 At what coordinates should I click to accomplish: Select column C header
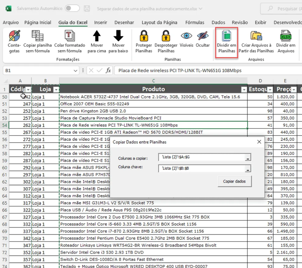coord(153,81)
